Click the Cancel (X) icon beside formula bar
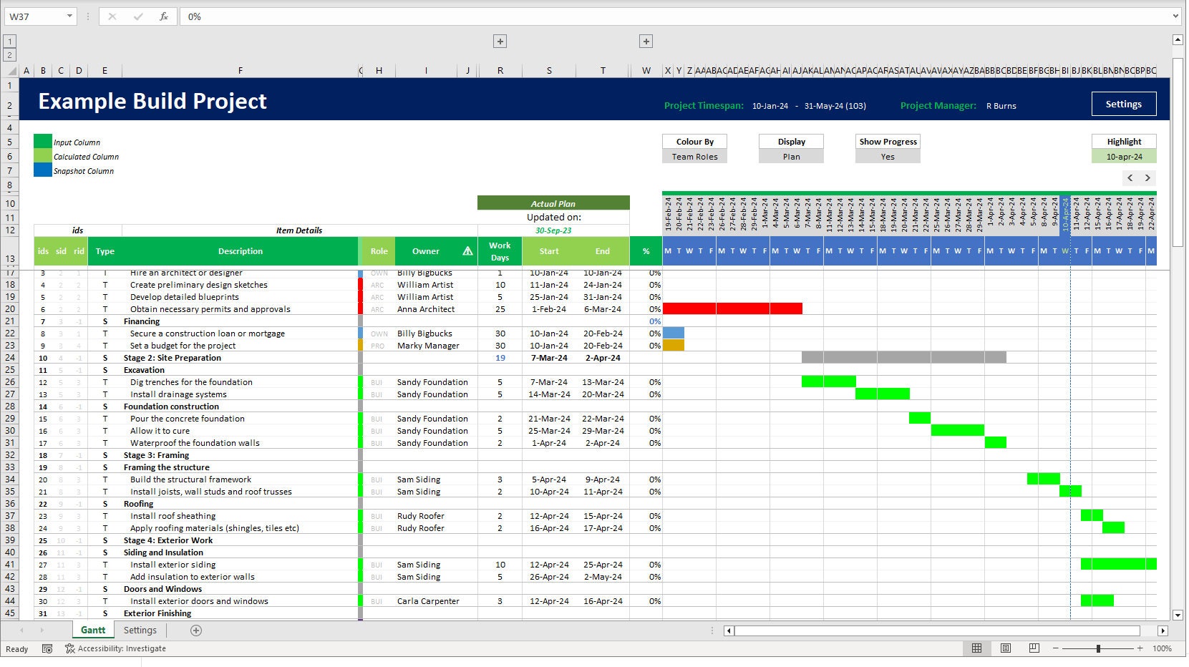The image size is (1189, 667). tap(112, 16)
